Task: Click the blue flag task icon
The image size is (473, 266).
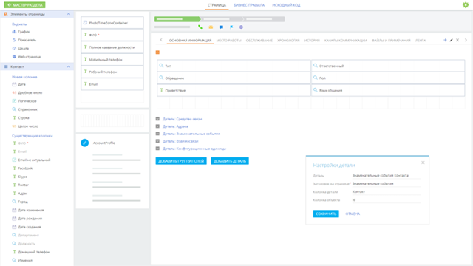Action: click(231, 27)
